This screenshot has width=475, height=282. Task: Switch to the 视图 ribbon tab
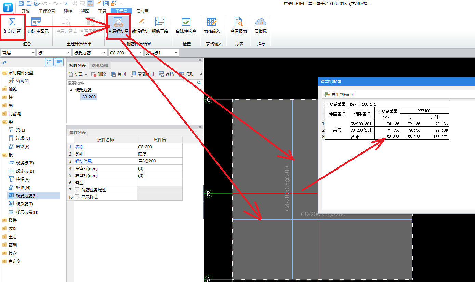click(x=85, y=11)
